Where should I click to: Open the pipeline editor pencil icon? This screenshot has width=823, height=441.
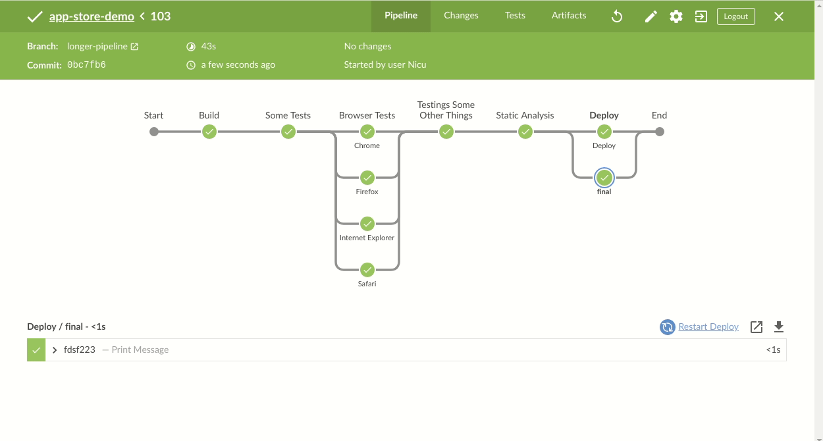[650, 16]
